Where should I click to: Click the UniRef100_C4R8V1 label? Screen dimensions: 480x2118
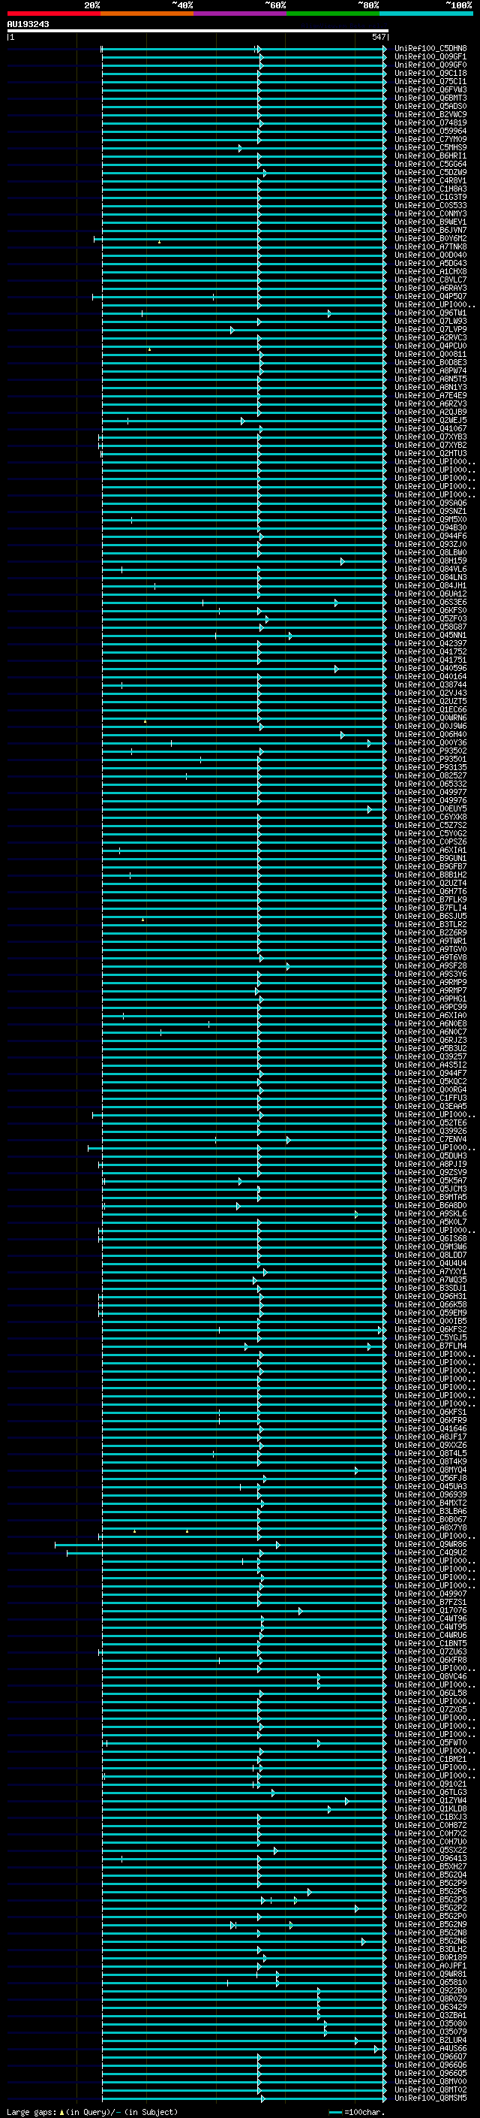430,180
